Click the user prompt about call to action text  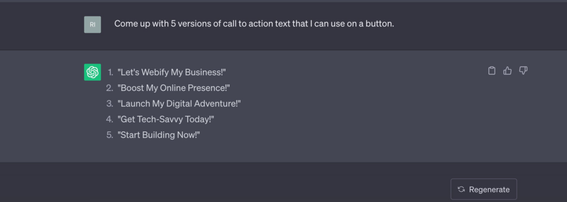coord(254,24)
